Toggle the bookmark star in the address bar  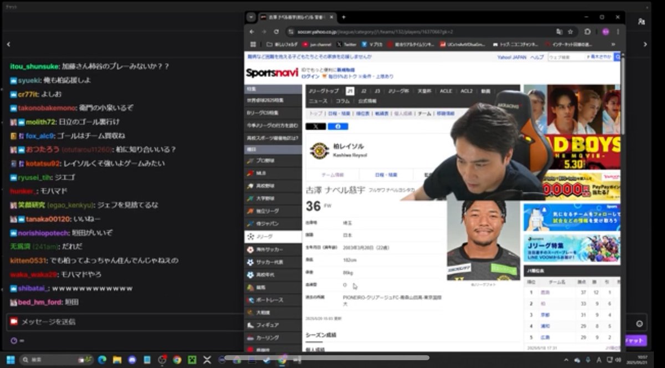569,32
